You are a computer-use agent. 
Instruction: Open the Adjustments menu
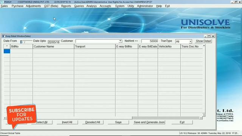(x=33, y=6)
